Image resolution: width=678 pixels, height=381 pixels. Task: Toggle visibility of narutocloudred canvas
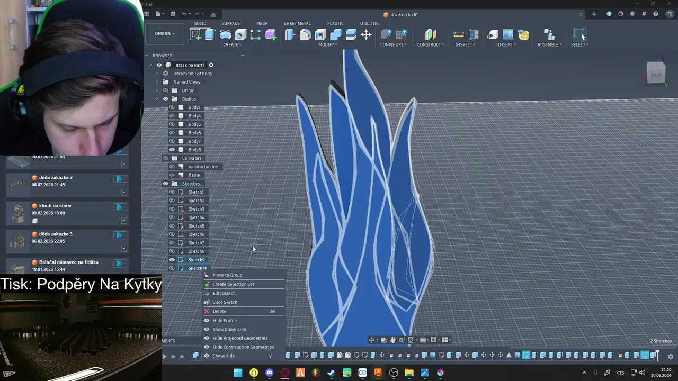click(172, 167)
